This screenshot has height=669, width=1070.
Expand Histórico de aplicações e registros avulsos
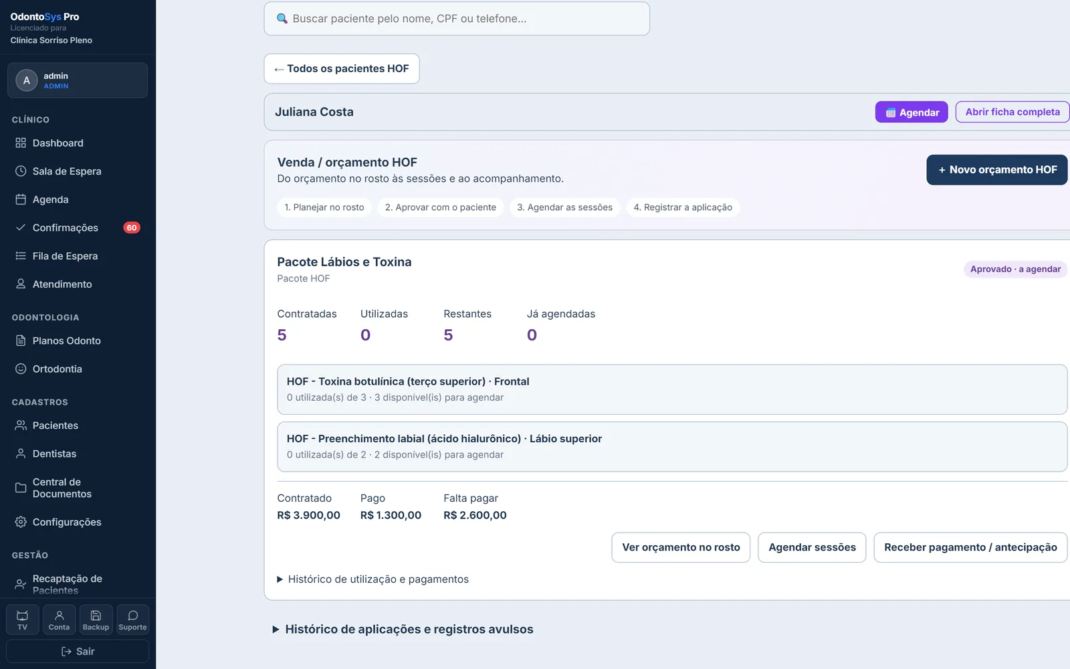[403, 630]
